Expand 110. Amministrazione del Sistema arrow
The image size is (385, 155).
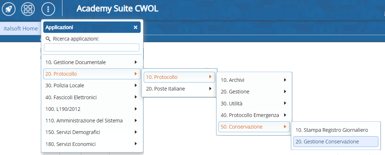point(135,121)
